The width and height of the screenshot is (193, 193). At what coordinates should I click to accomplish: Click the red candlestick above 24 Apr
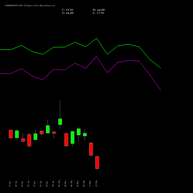click(29, 140)
